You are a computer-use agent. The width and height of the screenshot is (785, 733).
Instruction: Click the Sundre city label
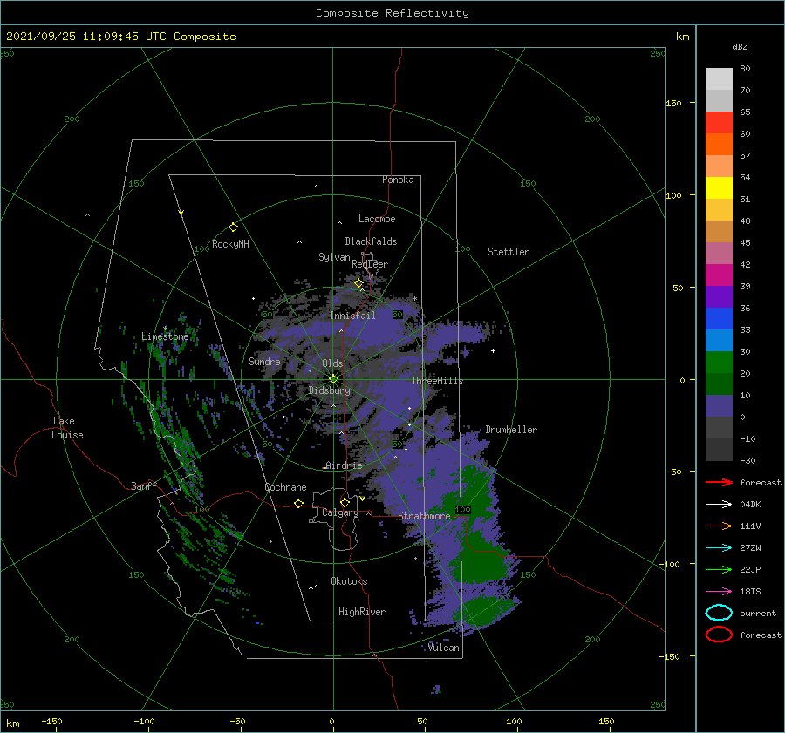coord(264,362)
